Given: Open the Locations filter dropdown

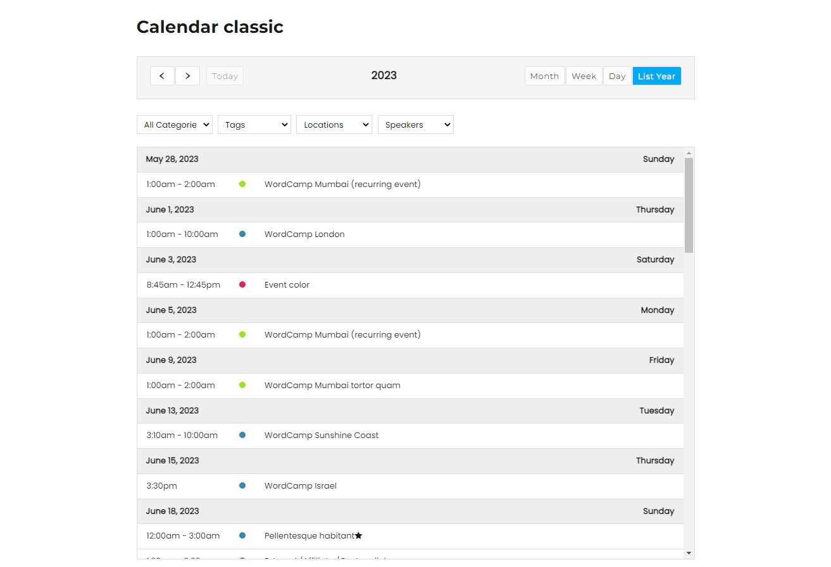Looking at the screenshot, I should pyautogui.click(x=334, y=125).
